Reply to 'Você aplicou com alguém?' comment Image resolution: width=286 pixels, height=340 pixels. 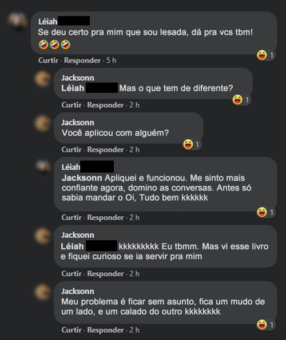pos(105,150)
